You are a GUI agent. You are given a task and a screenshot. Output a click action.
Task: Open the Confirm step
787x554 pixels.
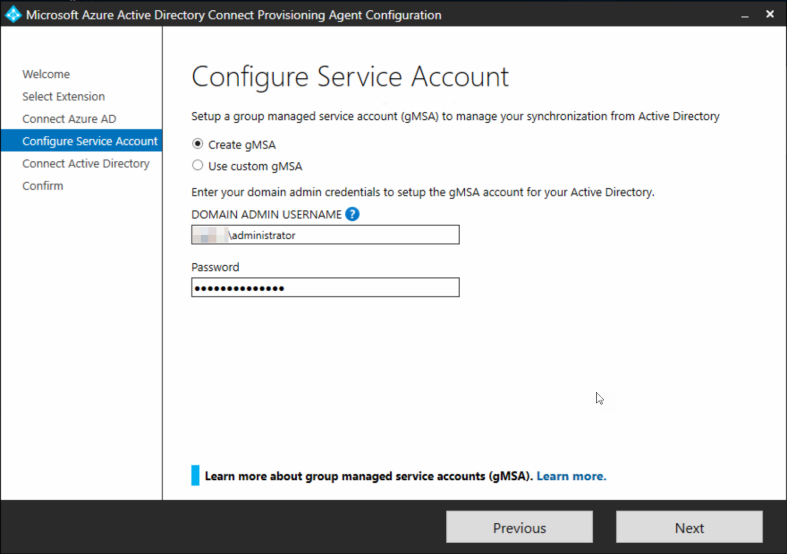(x=43, y=185)
